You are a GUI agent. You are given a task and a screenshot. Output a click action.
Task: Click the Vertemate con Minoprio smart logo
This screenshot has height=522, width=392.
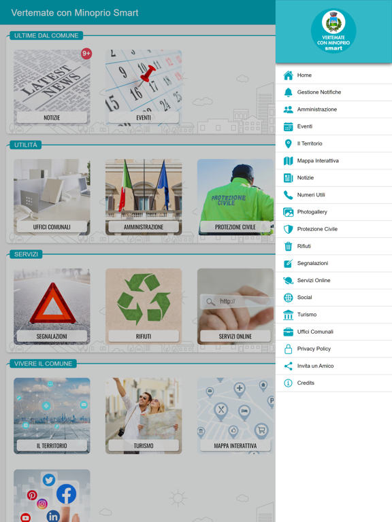tap(333, 31)
